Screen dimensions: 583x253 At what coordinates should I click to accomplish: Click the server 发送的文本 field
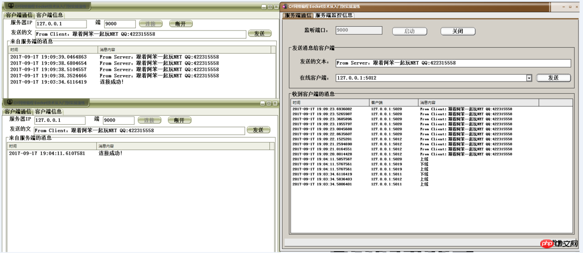(453, 63)
